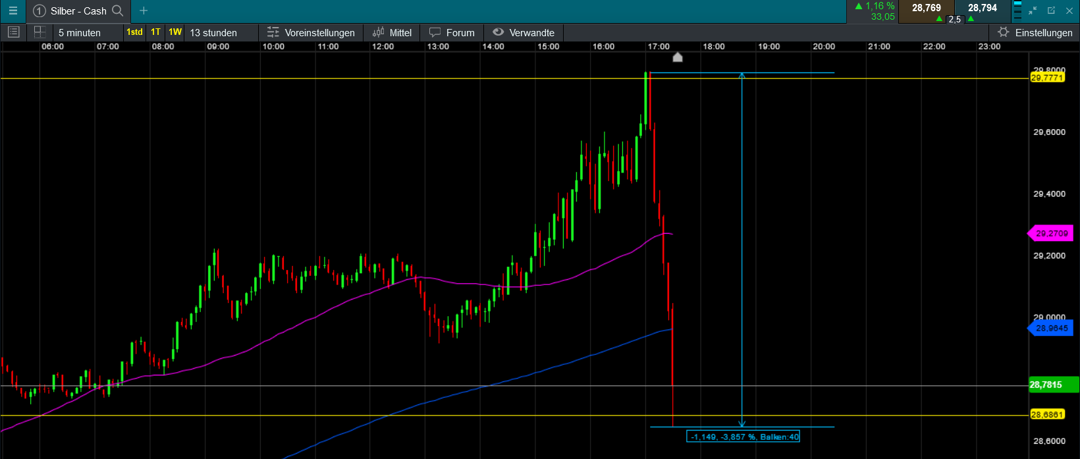This screenshot has width=1080, height=459.
Task: Click the circled number 1 chart icon
Action: pos(39,11)
